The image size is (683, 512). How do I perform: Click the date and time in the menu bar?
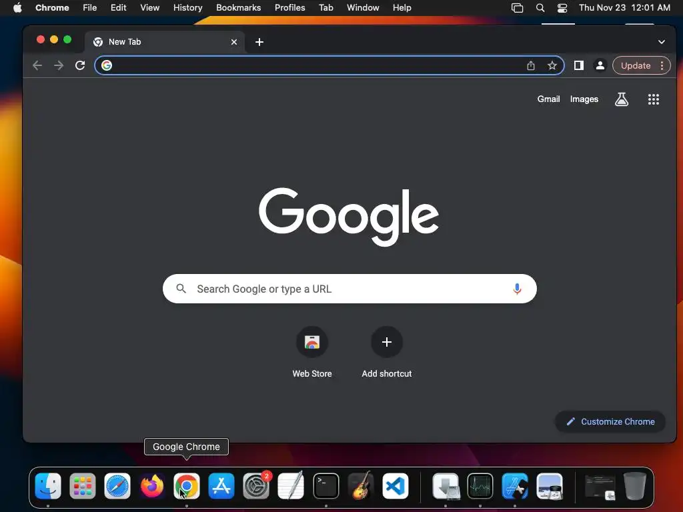coord(624,7)
